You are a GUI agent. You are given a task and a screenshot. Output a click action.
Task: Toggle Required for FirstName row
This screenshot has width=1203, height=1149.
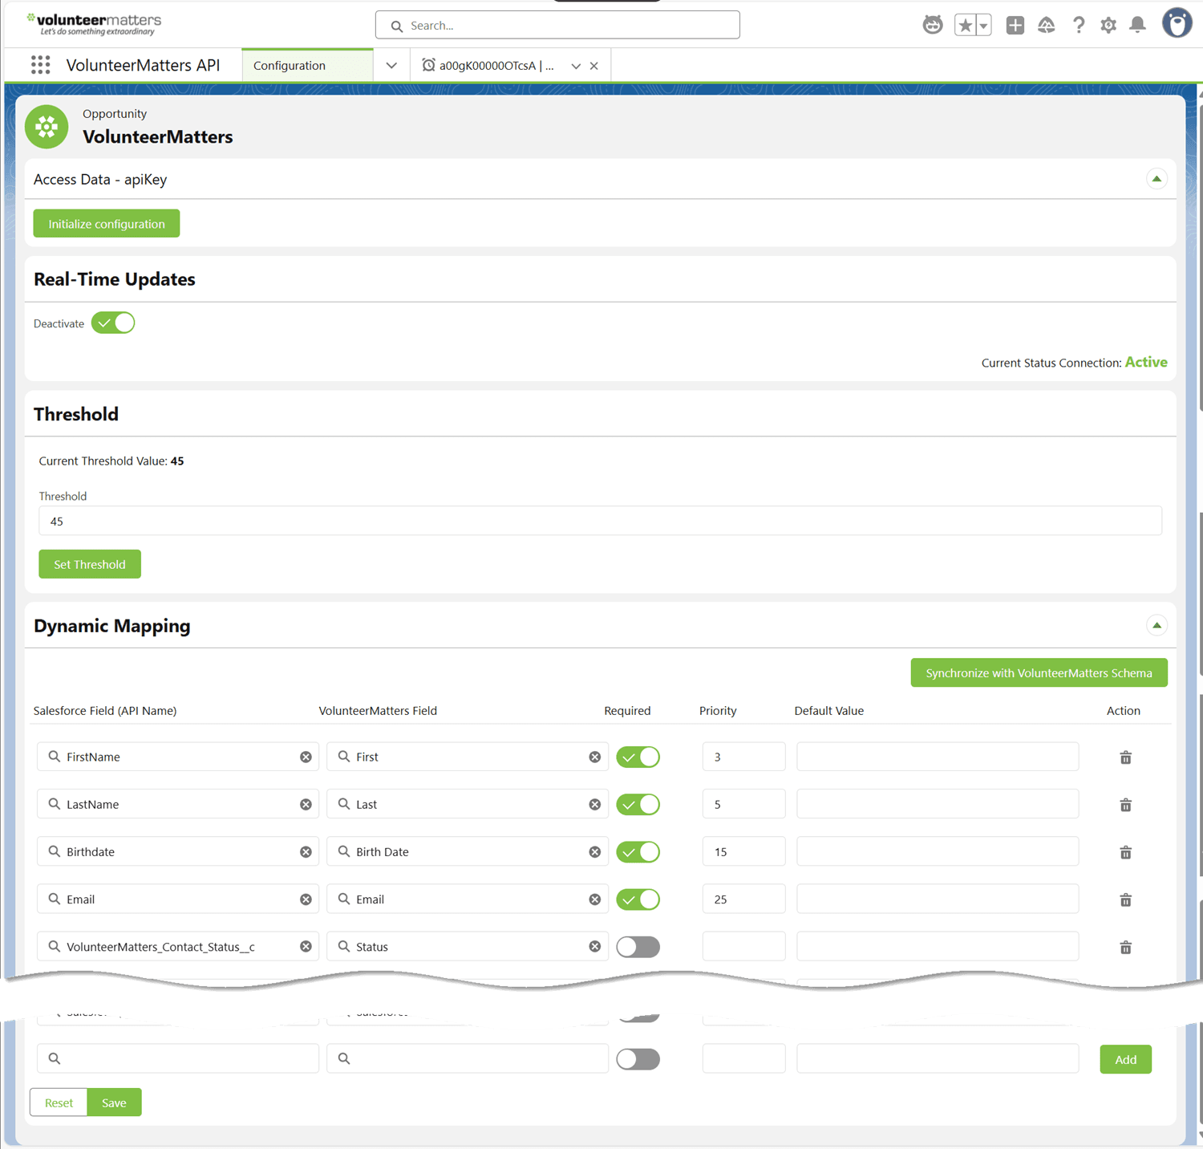(x=638, y=757)
